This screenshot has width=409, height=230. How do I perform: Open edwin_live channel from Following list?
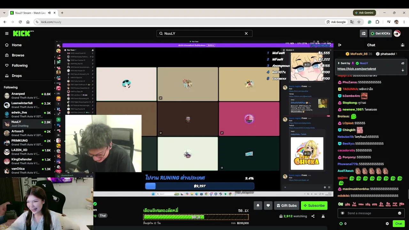[27, 114]
